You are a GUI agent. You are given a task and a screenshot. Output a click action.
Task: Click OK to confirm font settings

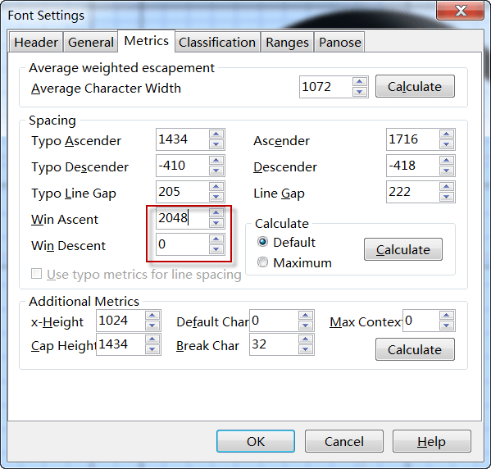coord(256,441)
